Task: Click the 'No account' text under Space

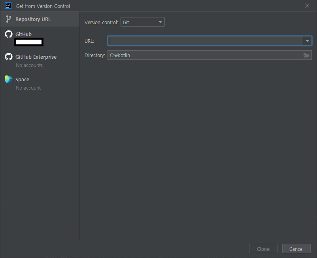Action: click(28, 88)
